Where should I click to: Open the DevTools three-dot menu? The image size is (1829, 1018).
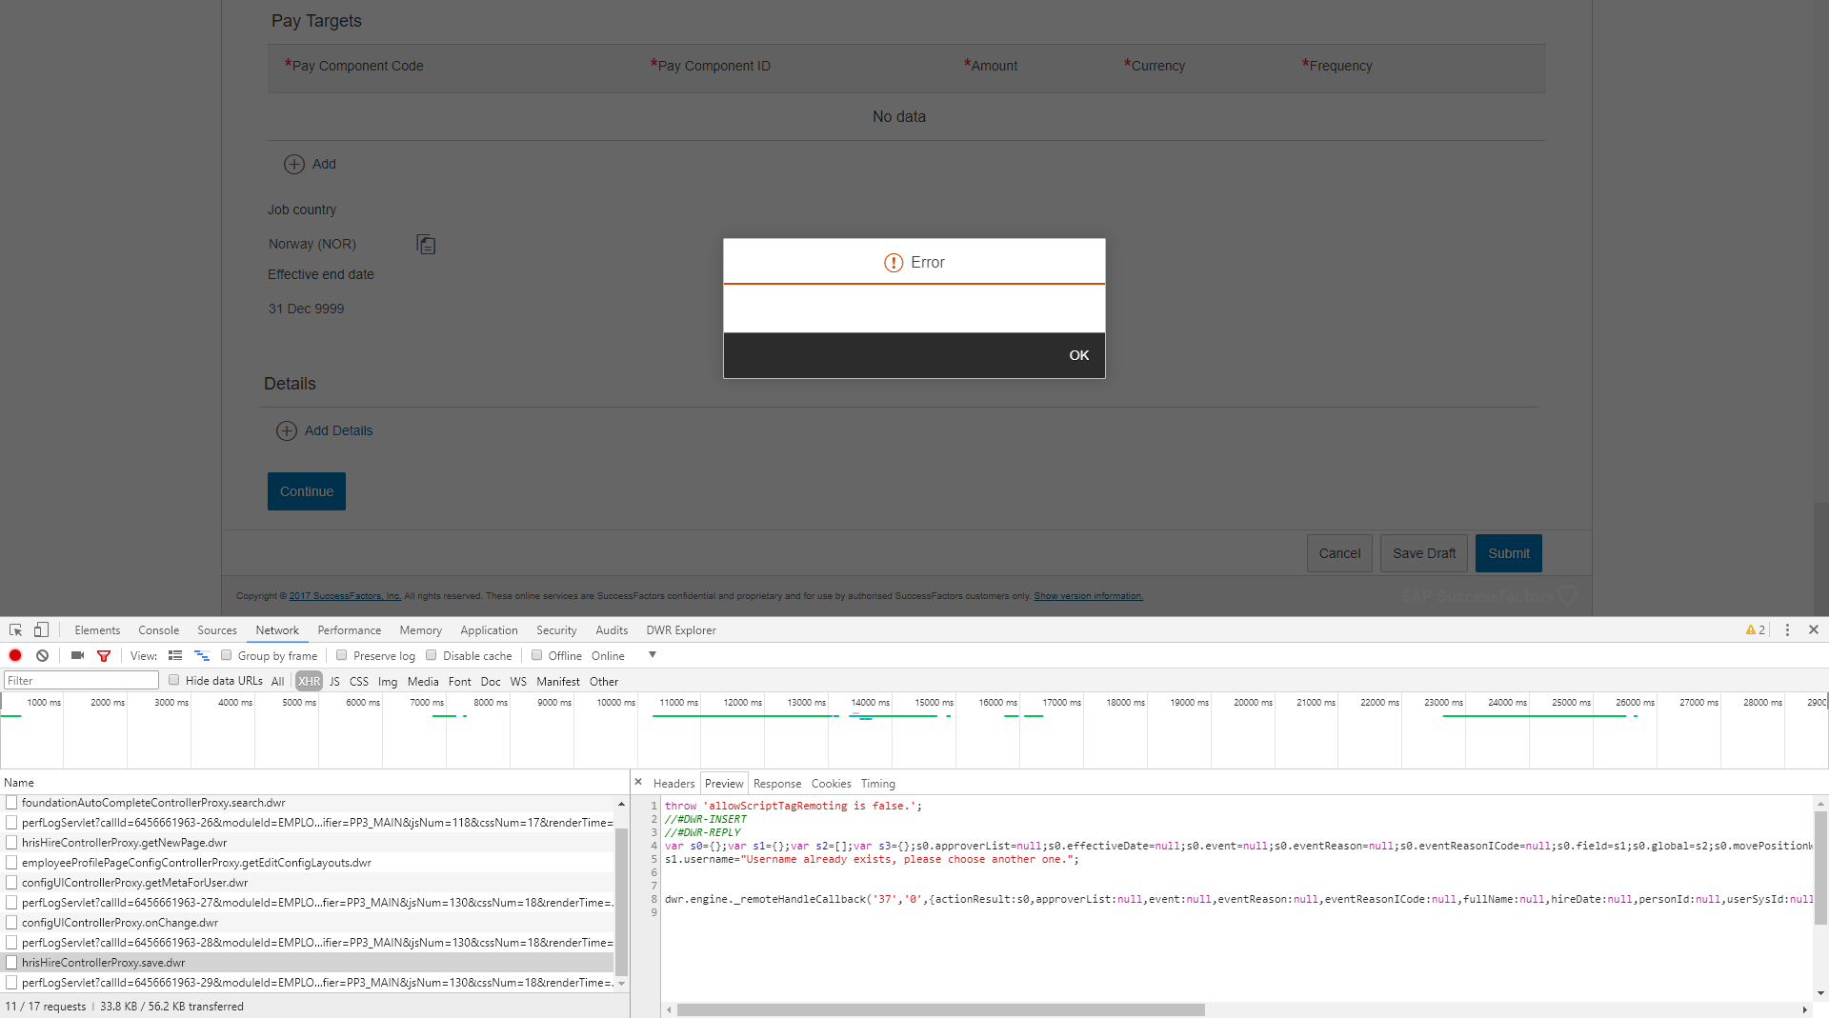(1787, 630)
